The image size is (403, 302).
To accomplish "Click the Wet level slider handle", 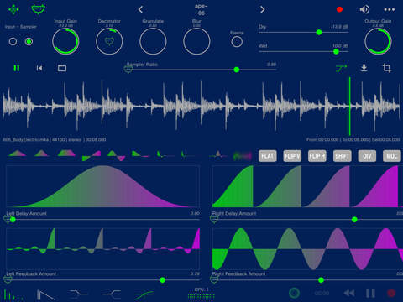I will (336, 51).
